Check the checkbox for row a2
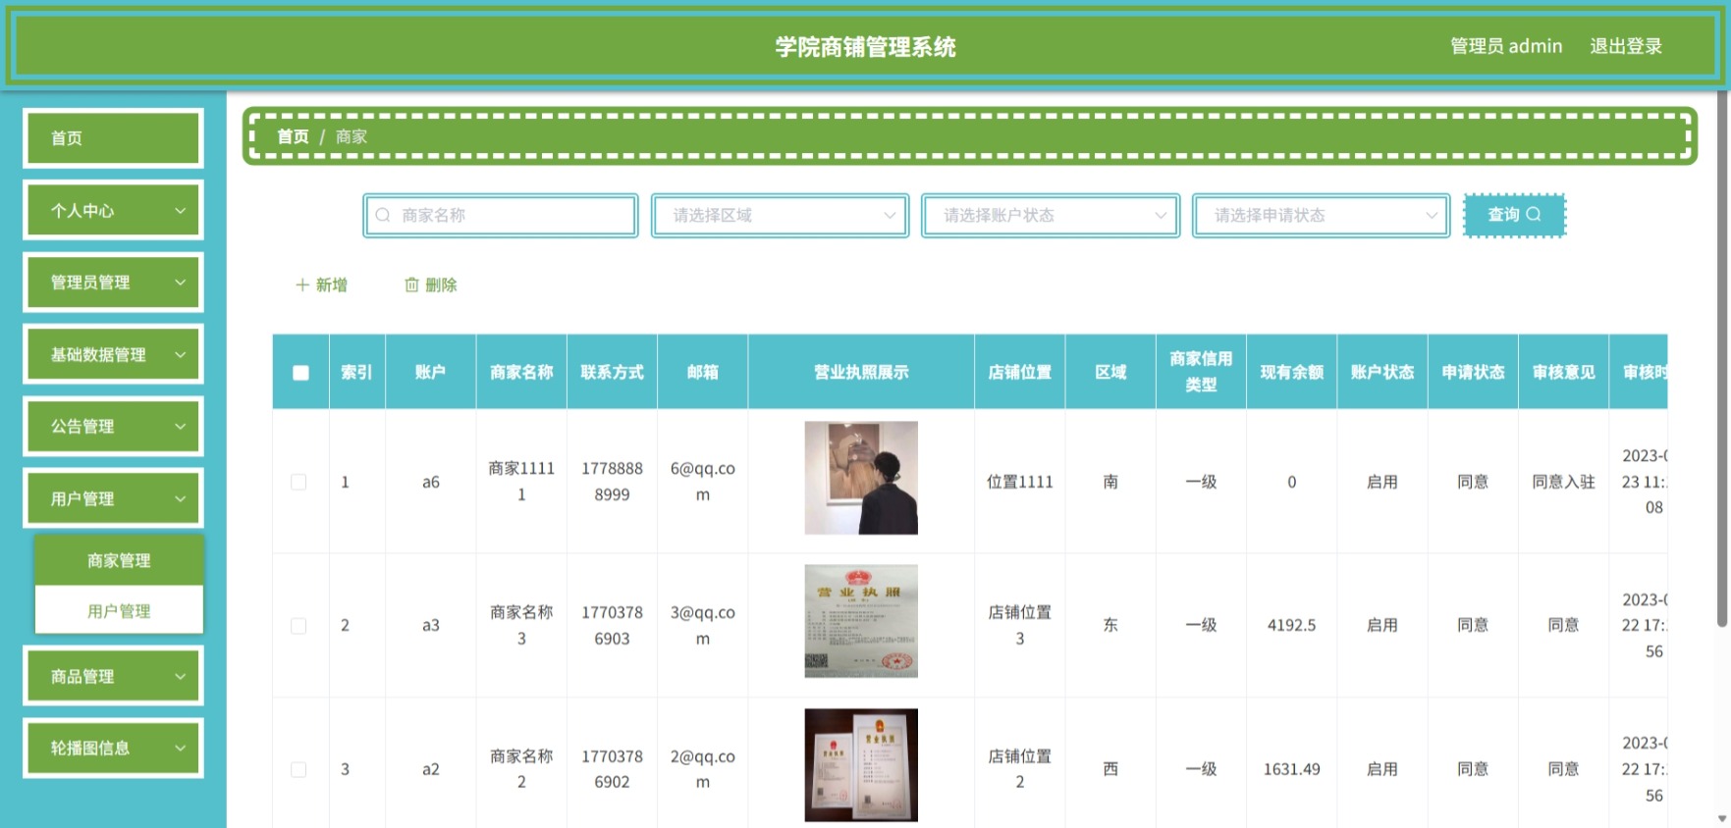The height and width of the screenshot is (828, 1731). click(x=298, y=770)
